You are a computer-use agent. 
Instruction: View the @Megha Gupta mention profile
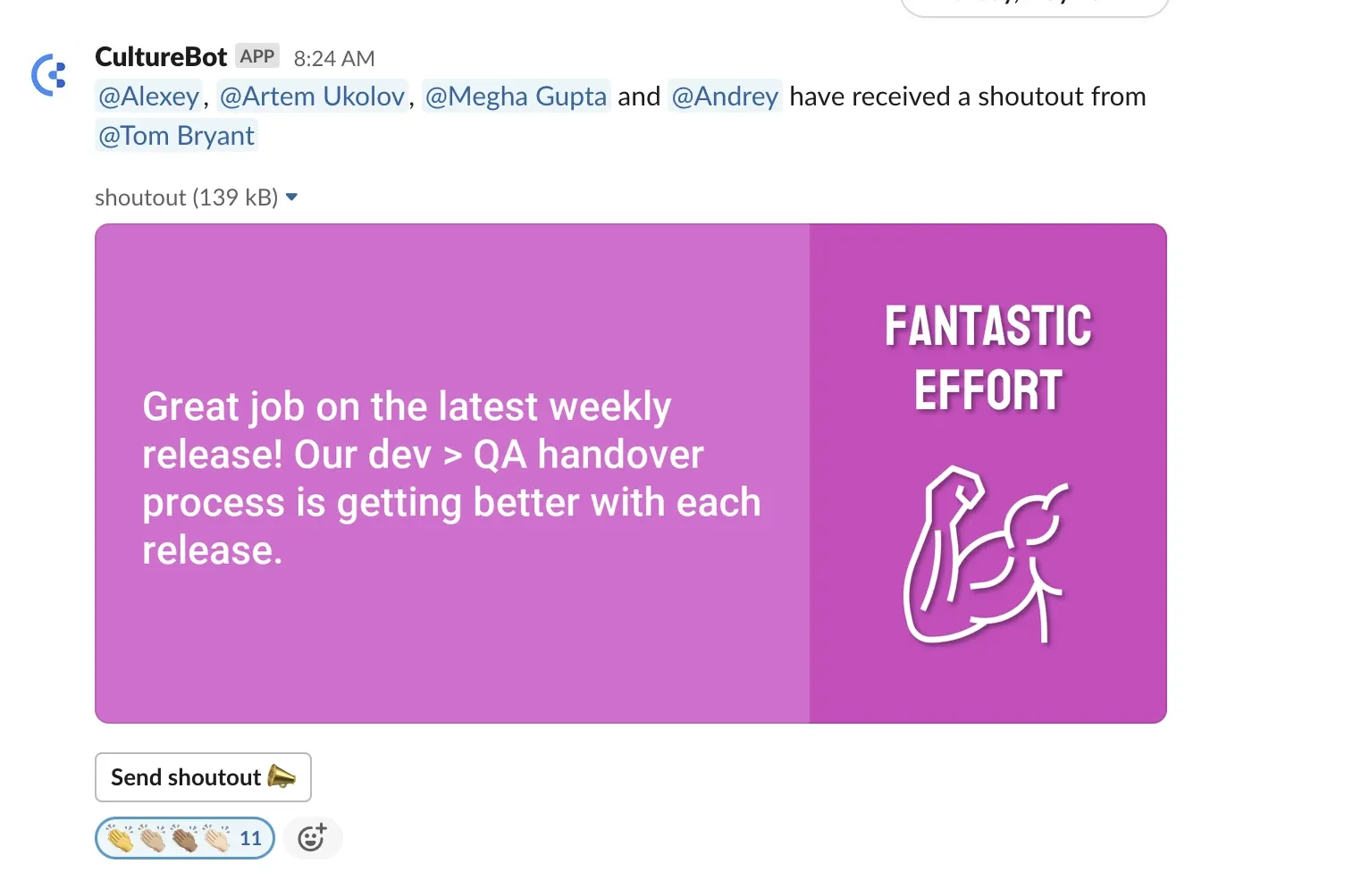click(517, 96)
